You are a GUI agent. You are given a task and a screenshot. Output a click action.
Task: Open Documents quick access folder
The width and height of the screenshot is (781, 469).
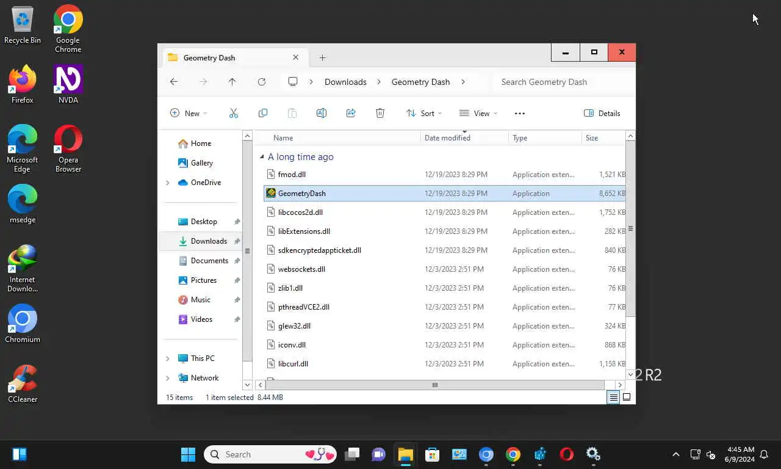(203, 261)
